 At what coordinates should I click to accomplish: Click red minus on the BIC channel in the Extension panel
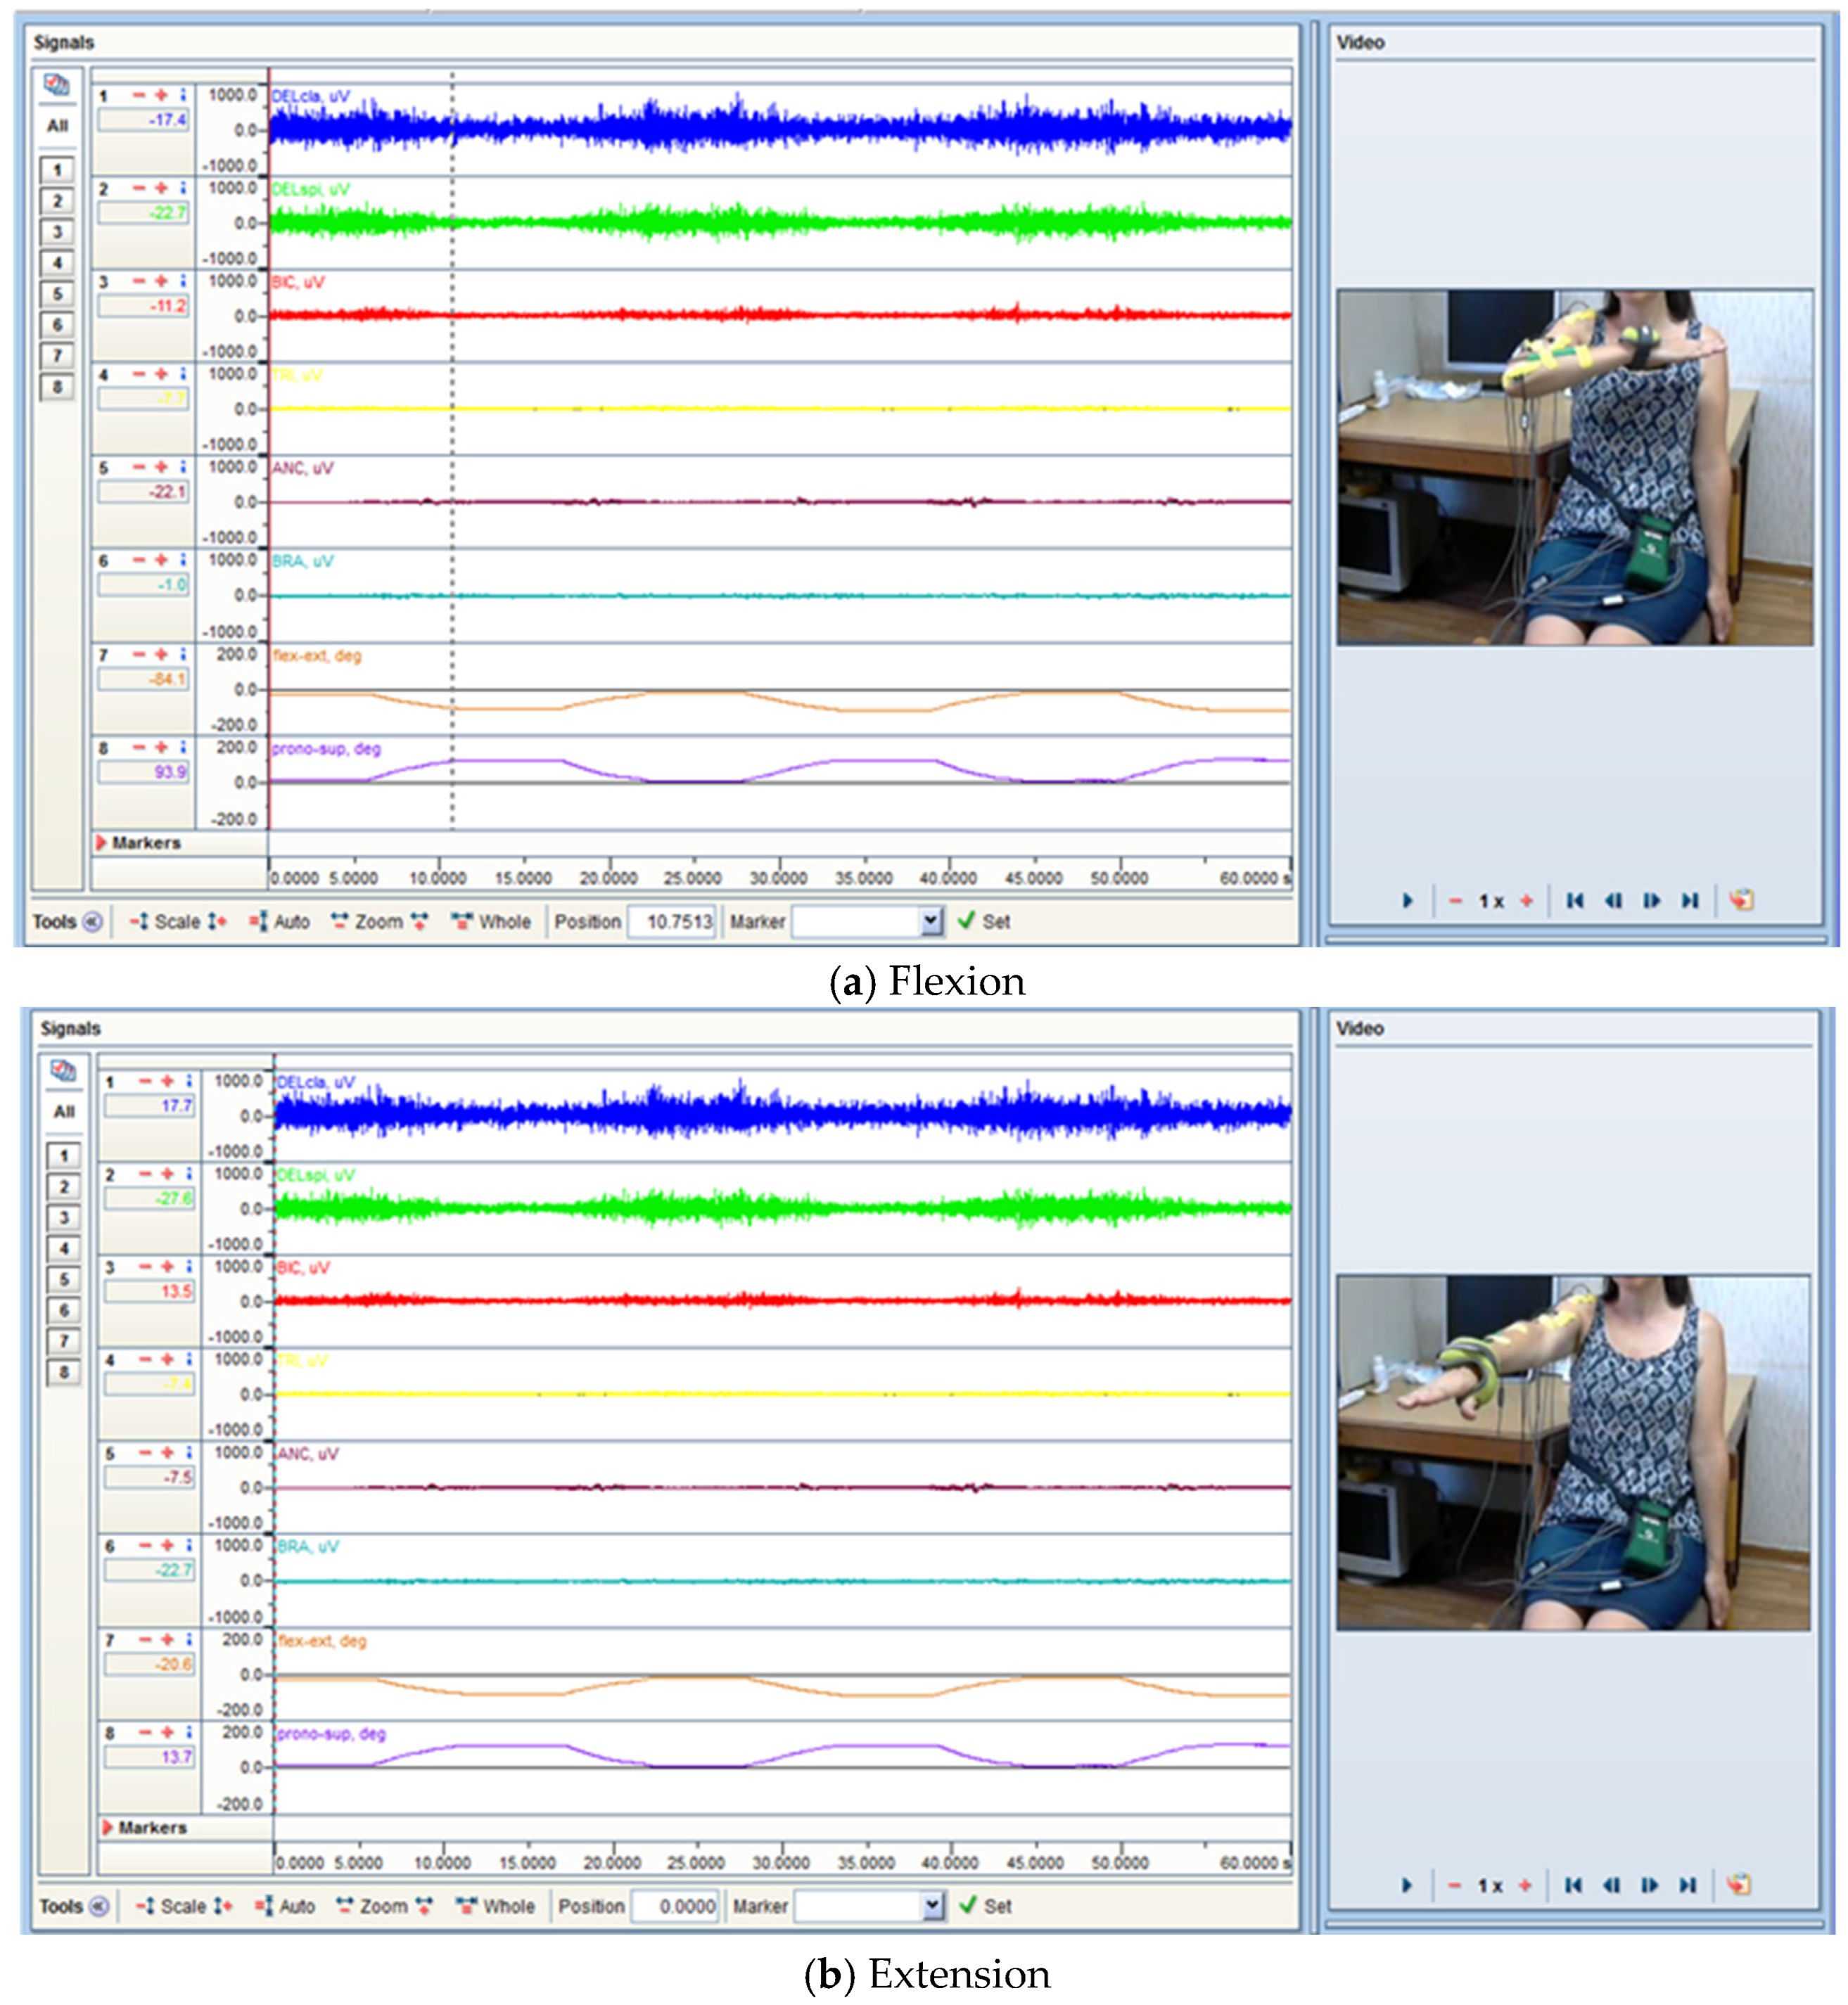point(145,1267)
